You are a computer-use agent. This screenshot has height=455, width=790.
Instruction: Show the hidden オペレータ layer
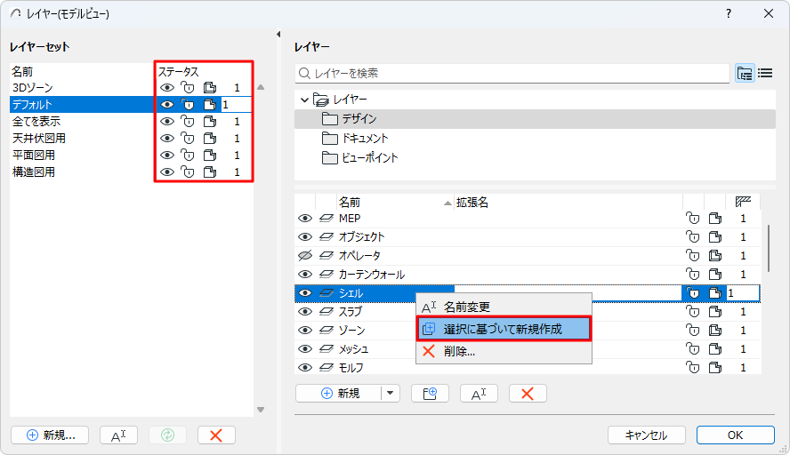coord(305,256)
